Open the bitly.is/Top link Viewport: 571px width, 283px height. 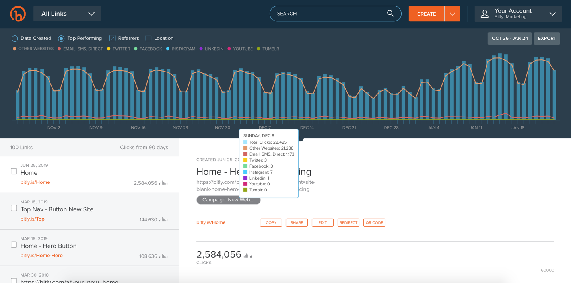[32, 219]
